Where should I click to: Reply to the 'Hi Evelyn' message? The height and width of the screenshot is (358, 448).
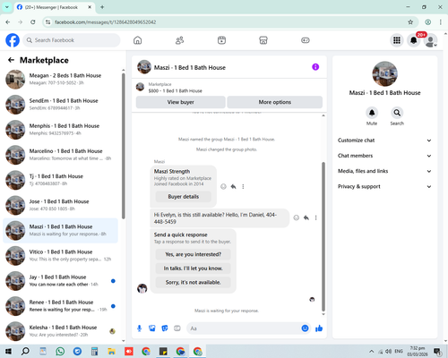306,217
